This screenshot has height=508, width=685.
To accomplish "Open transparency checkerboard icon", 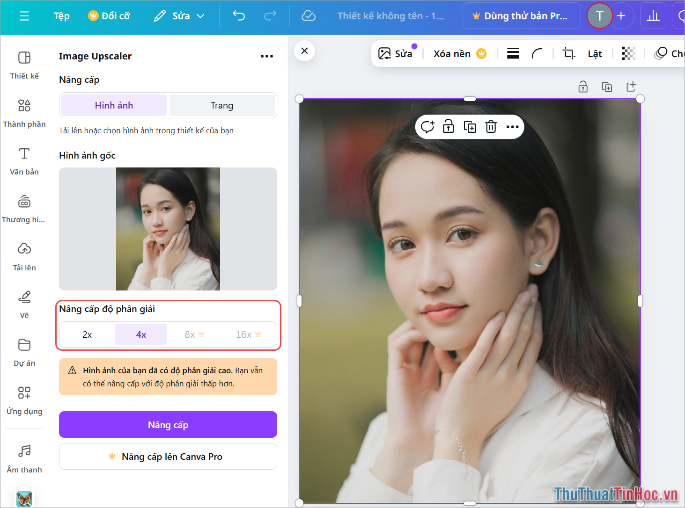I will [x=628, y=53].
